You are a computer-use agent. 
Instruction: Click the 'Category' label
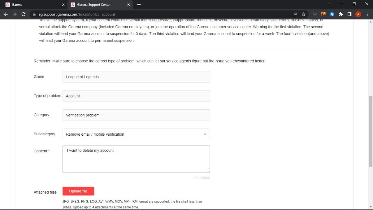tap(41, 115)
